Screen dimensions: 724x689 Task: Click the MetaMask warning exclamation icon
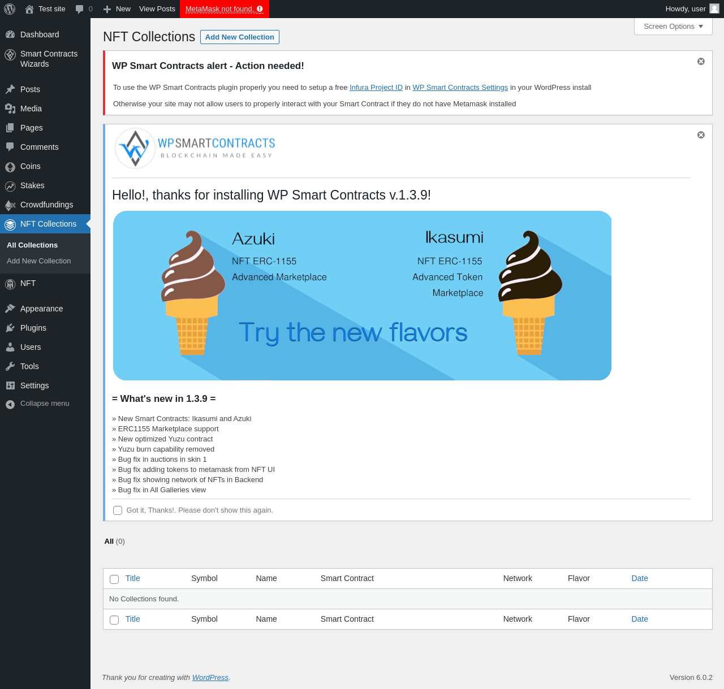[260, 9]
